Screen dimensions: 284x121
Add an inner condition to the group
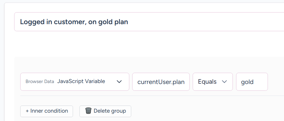[47, 111]
